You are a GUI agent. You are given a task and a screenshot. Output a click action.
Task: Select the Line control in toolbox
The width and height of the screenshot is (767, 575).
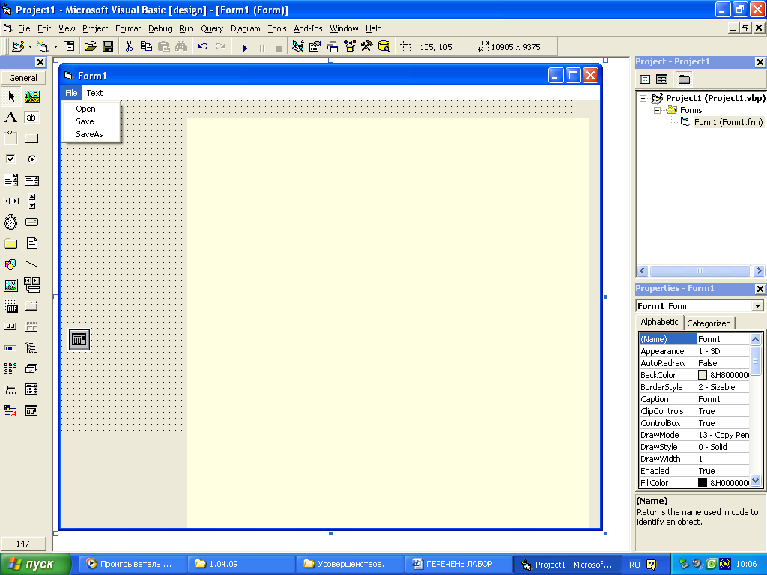tap(31, 264)
